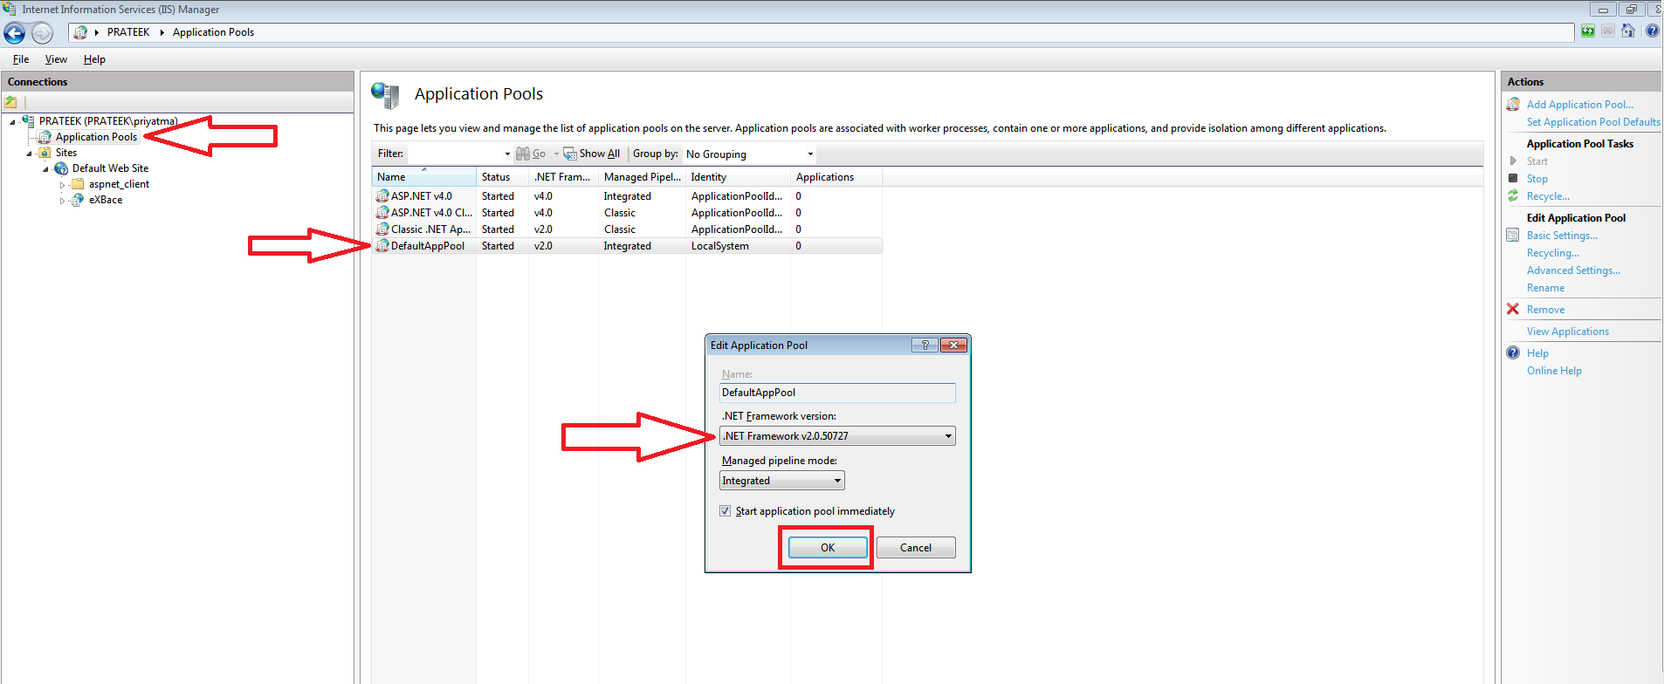Sort the list by Status column
1664x684 pixels.
tap(503, 177)
